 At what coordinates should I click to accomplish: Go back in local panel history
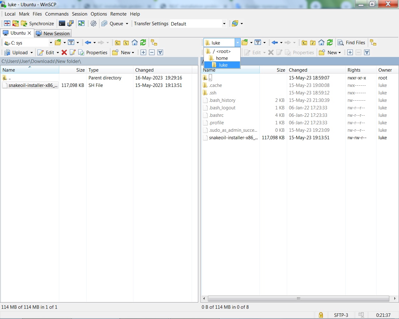point(88,42)
